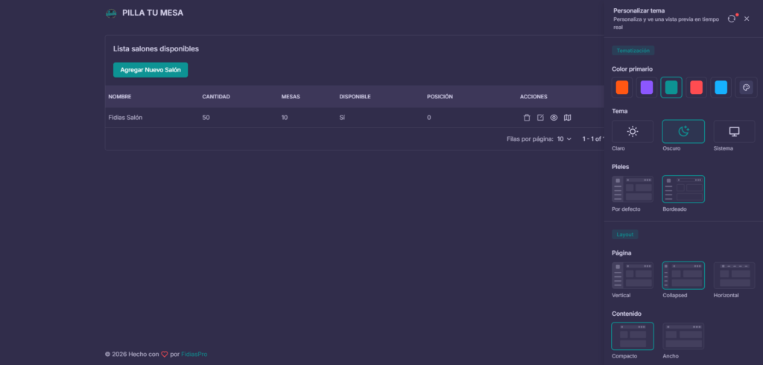Choose the Compacto content width option
The height and width of the screenshot is (365, 763).
coord(632,336)
